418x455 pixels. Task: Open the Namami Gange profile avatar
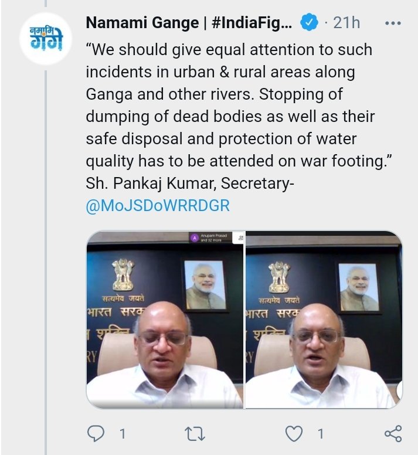pyautogui.click(x=42, y=40)
